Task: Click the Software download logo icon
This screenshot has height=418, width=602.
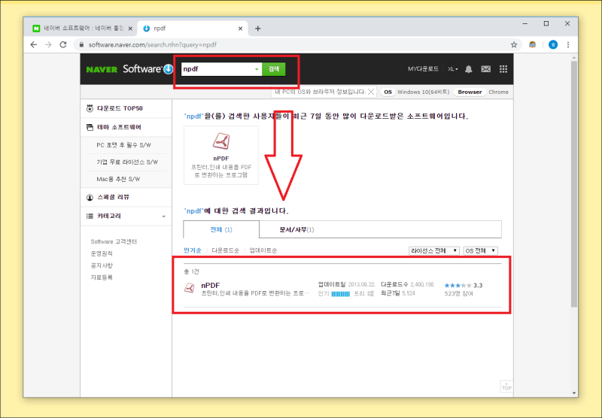Action: click(x=168, y=69)
